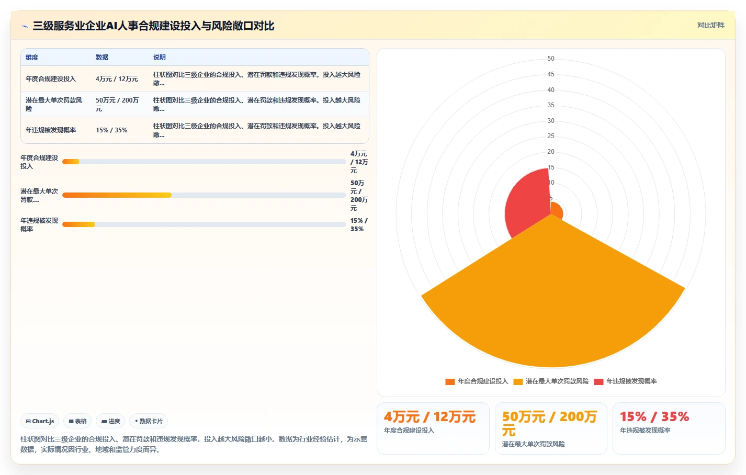This screenshot has width=746, height=475.
Task: Select the 数据卡片 tag chip
Action: click(149, 421)
